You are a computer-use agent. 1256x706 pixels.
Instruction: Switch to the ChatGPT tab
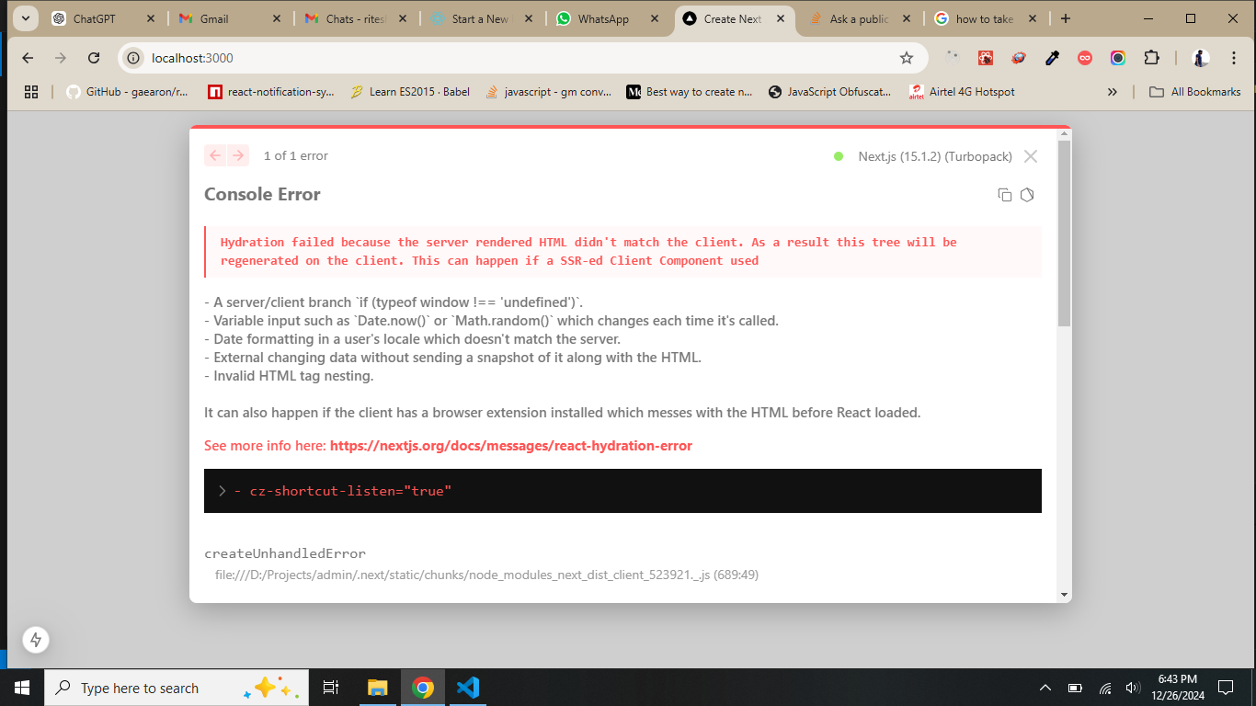[105, 18]
